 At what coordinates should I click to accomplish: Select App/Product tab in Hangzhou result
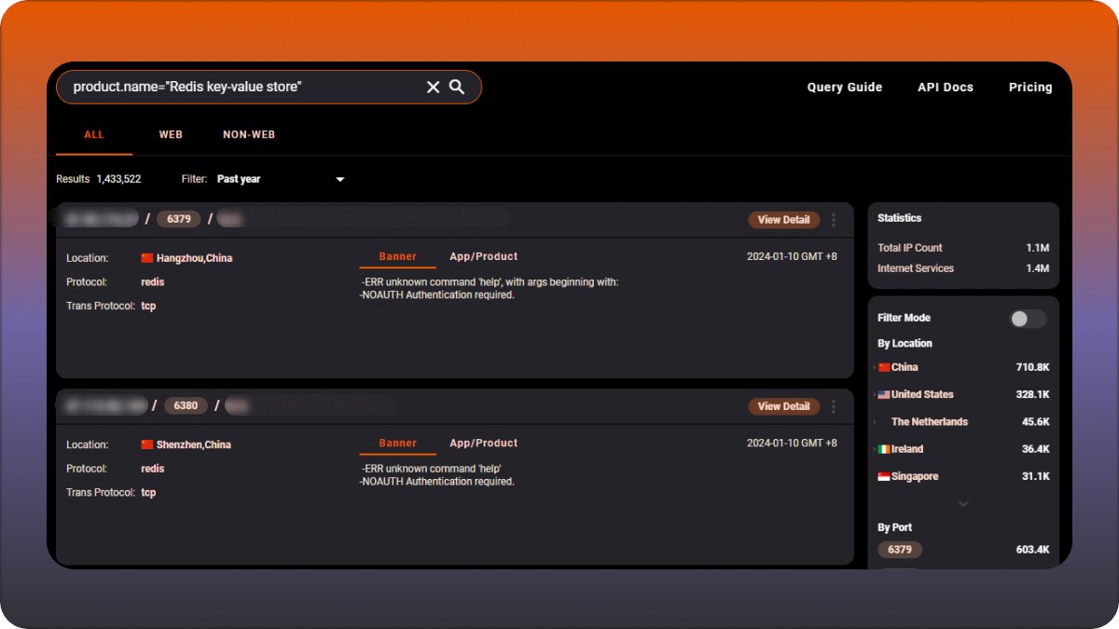click(x=484, y=256)
